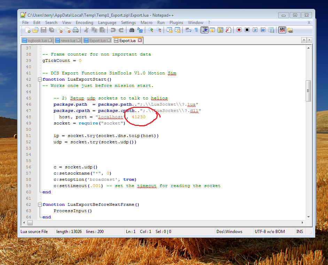Open the Search menu

coord(51,23)
